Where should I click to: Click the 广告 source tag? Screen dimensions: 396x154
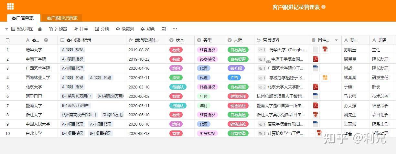coord(234,77)
